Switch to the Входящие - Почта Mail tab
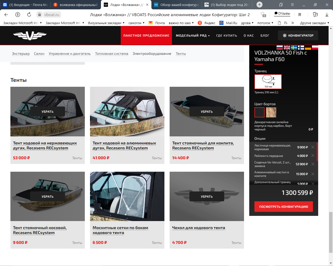Viewport: 333px width, 266px height. [25, 5]
